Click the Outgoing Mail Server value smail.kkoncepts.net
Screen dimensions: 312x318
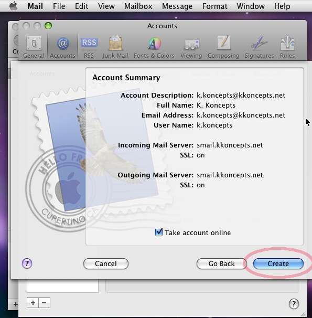(230, 175)
